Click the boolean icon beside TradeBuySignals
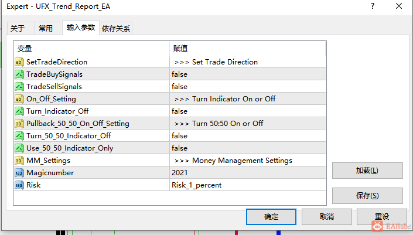Screen dimensions: 413x235 pos(19,74)
